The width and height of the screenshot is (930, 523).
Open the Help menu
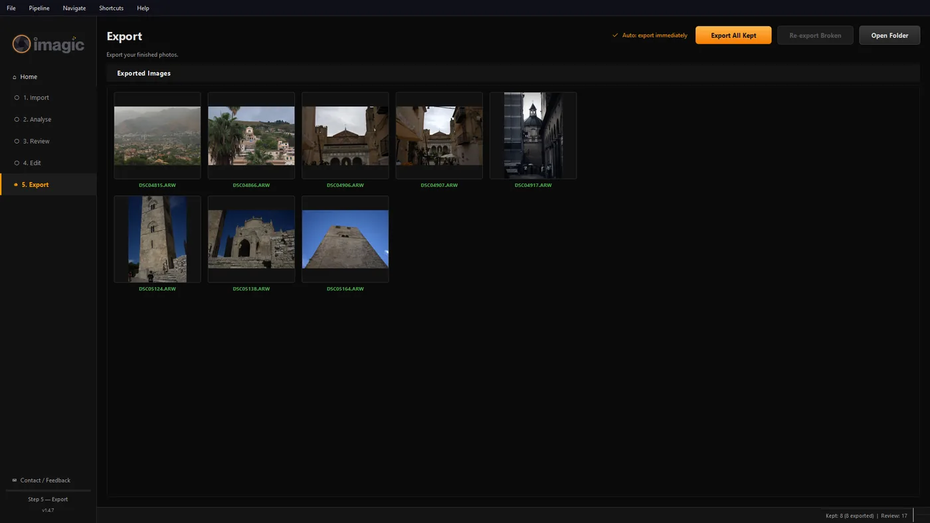[143, 8]
